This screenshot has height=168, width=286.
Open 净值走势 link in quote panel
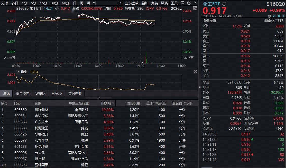tap(209, 21)
